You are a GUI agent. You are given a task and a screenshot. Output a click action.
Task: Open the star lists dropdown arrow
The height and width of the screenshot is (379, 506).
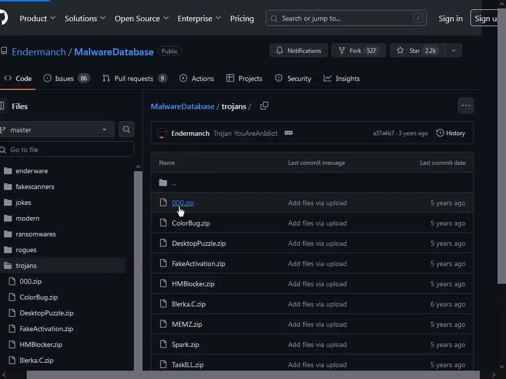pos(454,51)
